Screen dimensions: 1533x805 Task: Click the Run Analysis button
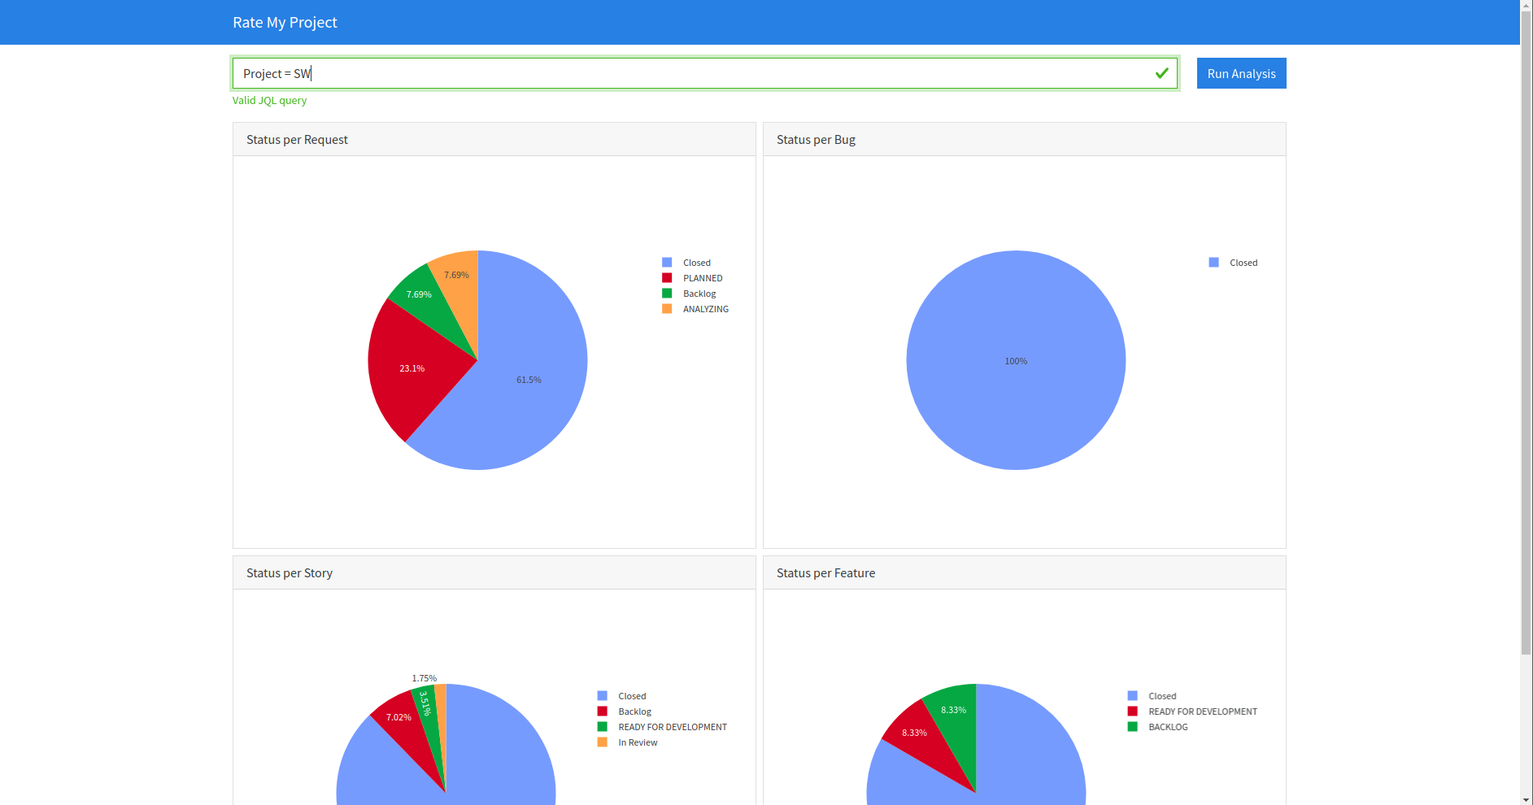tap(1241, 73)
